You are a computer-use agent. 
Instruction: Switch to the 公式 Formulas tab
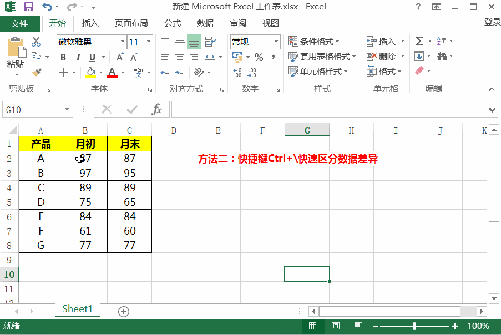[173, 23]
